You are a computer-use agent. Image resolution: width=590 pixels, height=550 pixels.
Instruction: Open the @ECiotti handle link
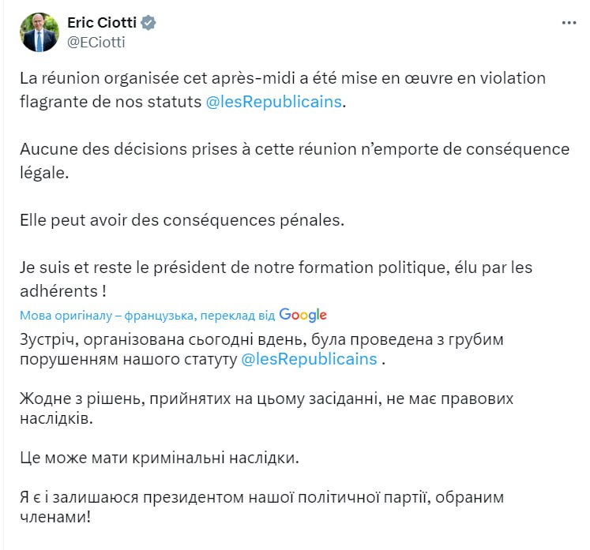click(96, 43)
